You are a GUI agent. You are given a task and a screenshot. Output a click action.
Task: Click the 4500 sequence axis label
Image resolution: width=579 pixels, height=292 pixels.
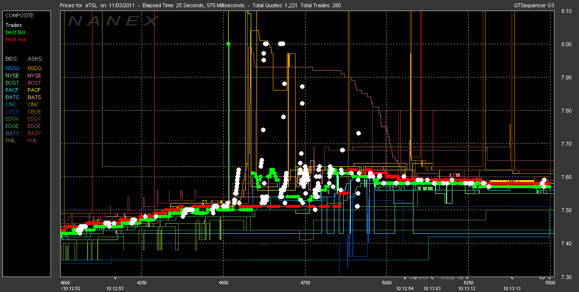click(223, 283)
